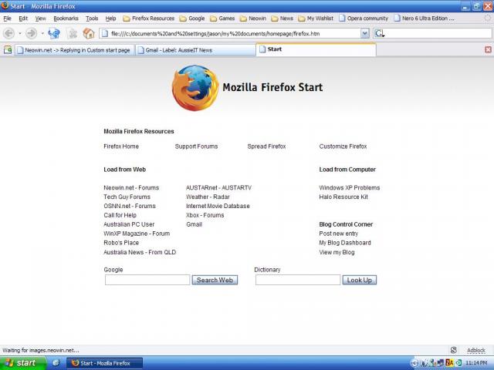This screenshot has width=494, height=370.
Task: Open OSNN.net - Forums link
Action: pyautogui.click(x=130, y=206)
